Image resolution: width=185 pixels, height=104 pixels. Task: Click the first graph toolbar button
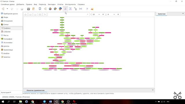pyautogui.click(x=25, y=14)
